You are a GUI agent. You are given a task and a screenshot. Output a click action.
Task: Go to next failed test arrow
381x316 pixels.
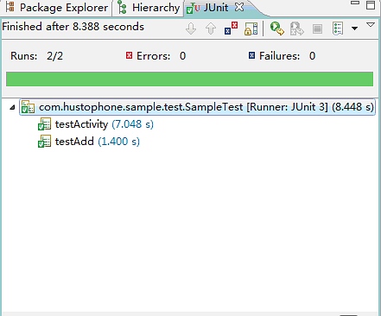coord(191,28)
